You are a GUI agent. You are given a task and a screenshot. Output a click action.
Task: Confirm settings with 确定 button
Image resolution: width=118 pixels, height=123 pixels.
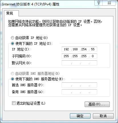pyautogui.click(x=80, y=116)
